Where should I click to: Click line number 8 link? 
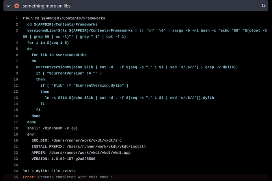pos(17,67)
